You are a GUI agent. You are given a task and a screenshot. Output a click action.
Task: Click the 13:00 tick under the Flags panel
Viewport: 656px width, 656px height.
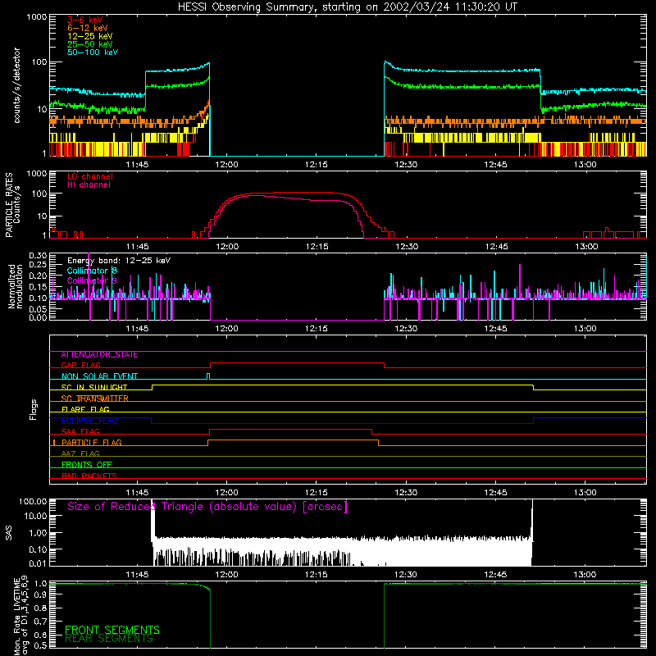coord(585,493)
